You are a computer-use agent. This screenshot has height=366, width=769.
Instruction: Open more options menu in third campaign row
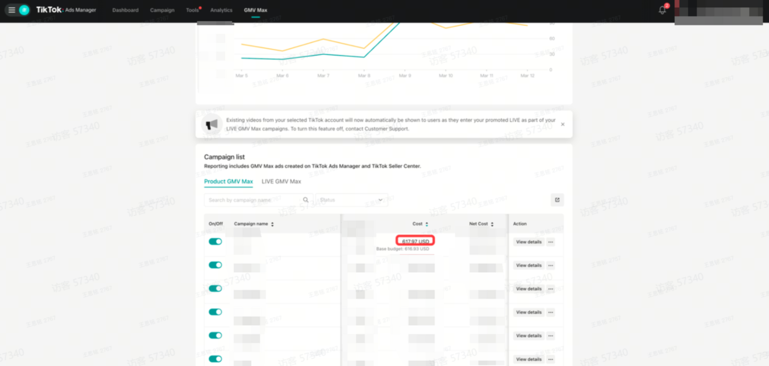tap(551, 289)
